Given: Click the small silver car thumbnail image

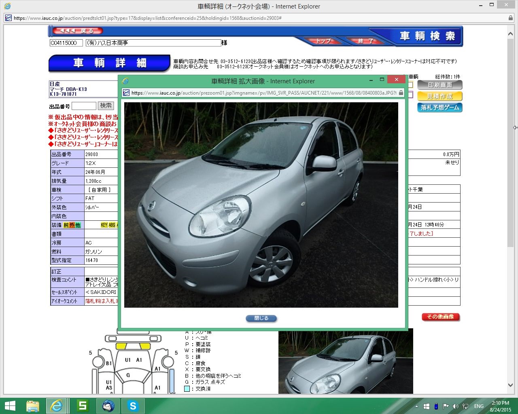Looking at the screenshot, I should coord(345,362).
